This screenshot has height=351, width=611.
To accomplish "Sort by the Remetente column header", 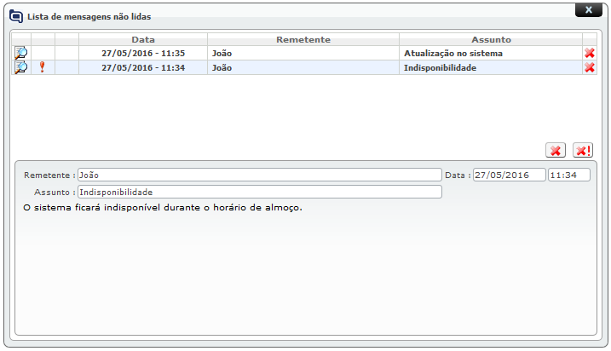I will point(303,39).
